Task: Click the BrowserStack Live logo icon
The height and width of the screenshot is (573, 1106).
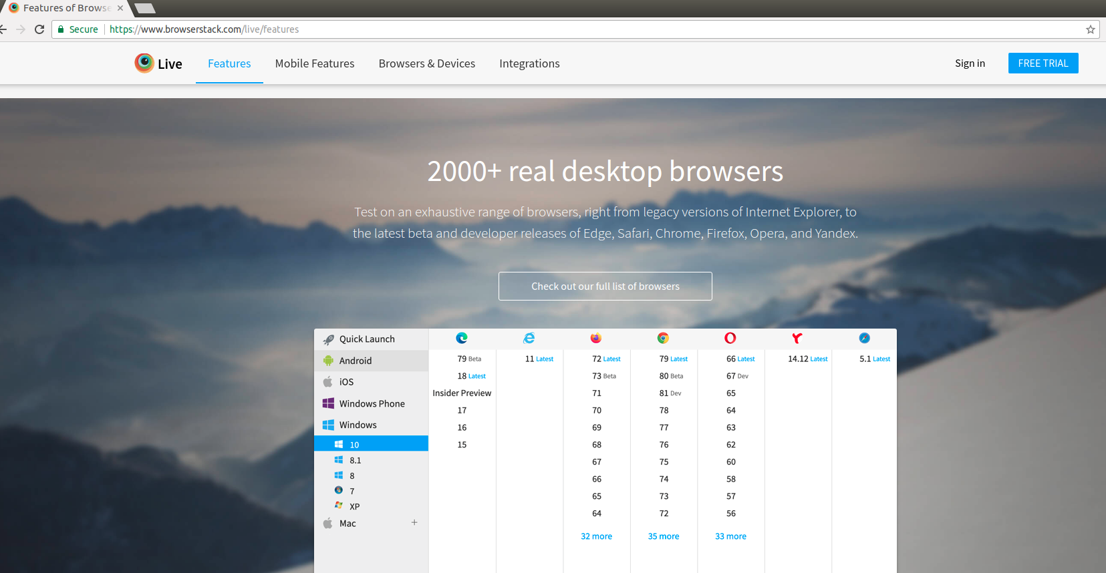Action: 144,63
